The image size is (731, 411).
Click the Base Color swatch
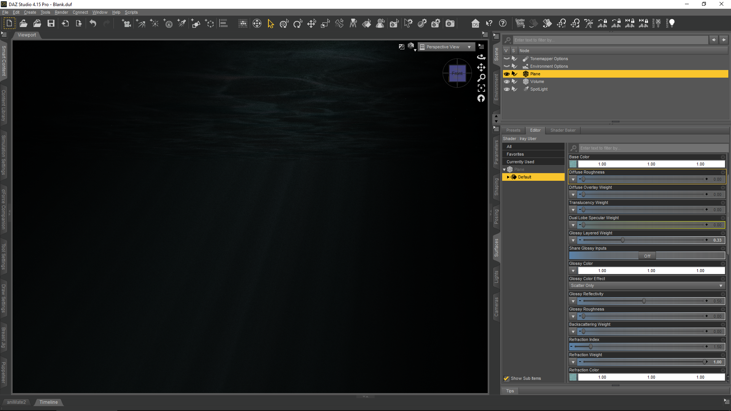(573, 164)
